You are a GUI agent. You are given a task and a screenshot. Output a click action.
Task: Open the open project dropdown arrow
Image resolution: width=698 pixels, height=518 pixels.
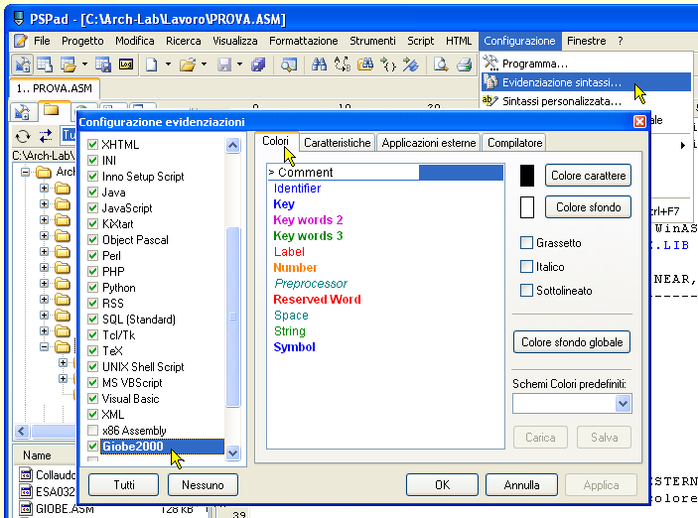[x=84, y=65]
